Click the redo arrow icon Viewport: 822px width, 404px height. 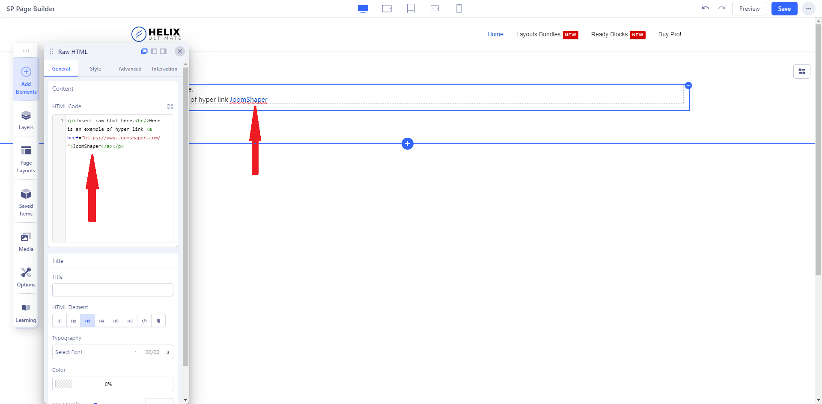tap(722, 8)
